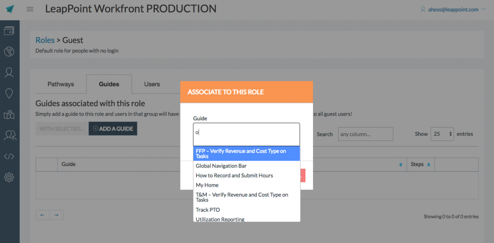This screenshot has width=494, height=243.
Task: Click into the Guide input field
Action: (x=247, y=134)
